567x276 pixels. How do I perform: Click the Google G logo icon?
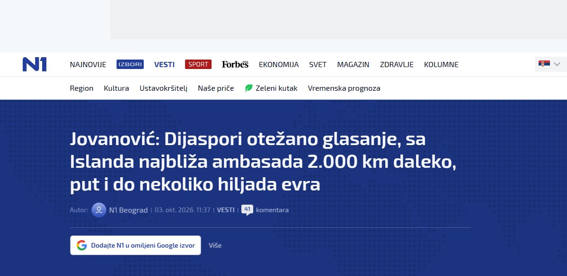tap(82, 245)
